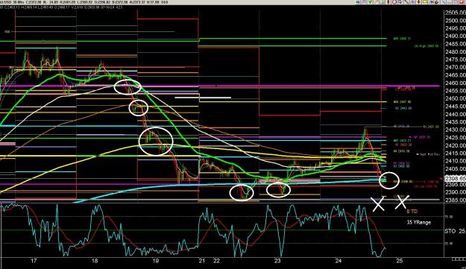This screenshot has width=466, height=269.
Task: Click the horizontal scrollbar below the price axis
Action: [458, 259]
